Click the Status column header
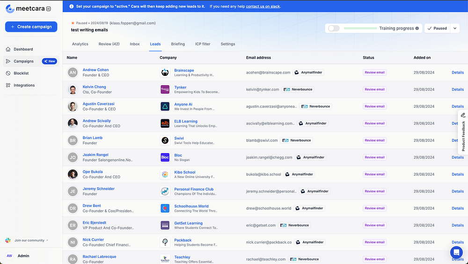This screenshot has height=264, width=468. point(368,57)
